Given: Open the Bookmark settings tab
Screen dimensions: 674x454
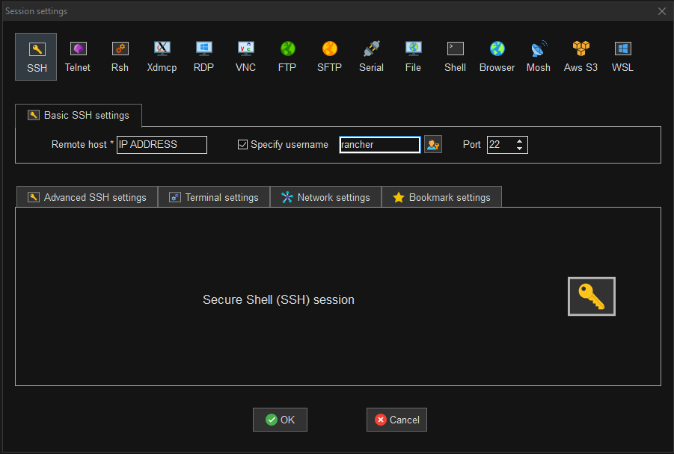Looking at the screenshot, I should 441,196.
